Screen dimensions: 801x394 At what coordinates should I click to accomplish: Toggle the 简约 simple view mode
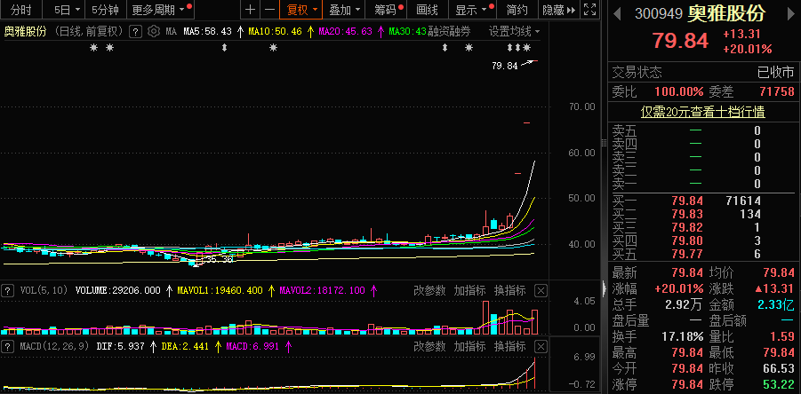click(x=517, y=10)
